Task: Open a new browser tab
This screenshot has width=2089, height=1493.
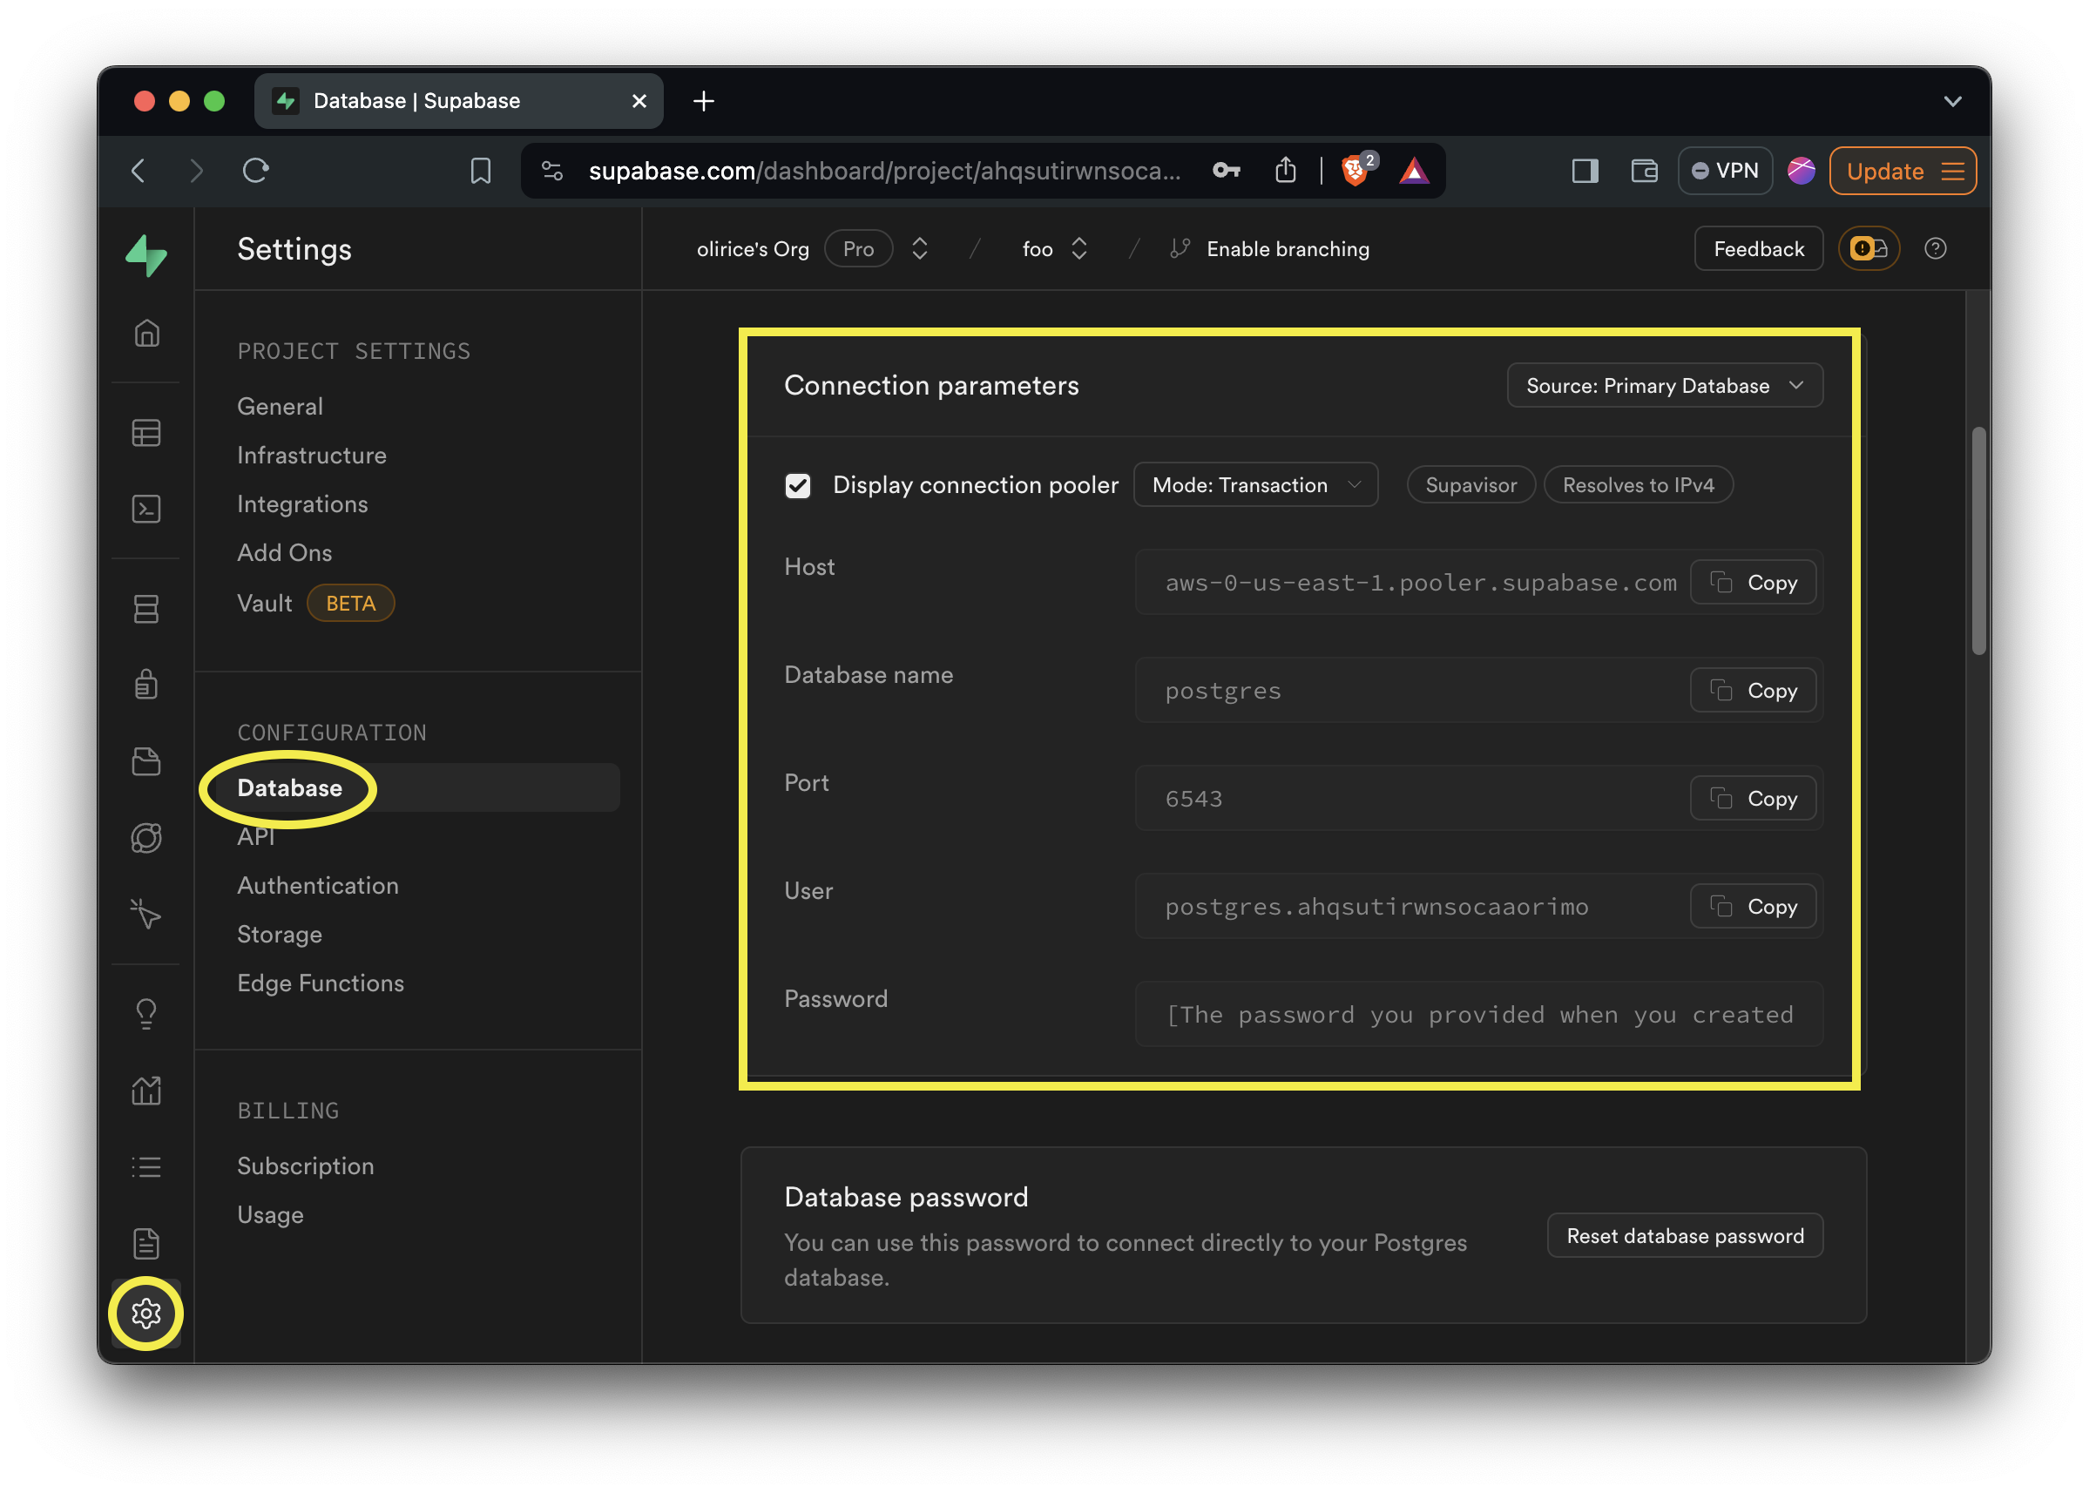Action: (703, 101)
